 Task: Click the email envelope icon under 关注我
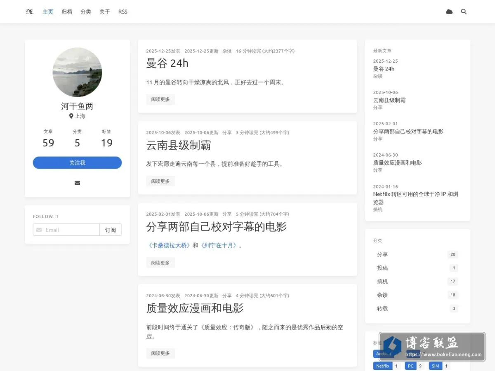(77, 183)
